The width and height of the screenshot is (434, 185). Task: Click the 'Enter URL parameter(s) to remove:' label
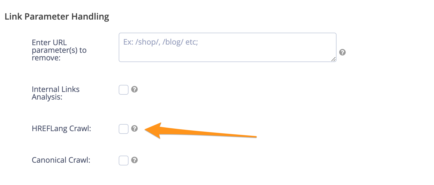(59, 50)
